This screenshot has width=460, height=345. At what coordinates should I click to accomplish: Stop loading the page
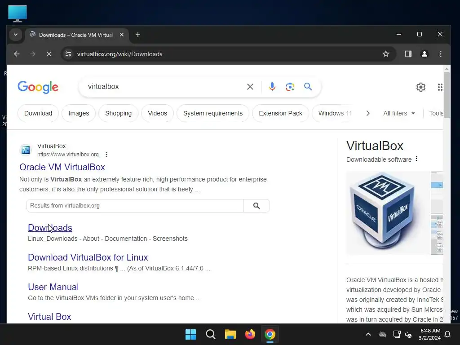tap(49, 54)
